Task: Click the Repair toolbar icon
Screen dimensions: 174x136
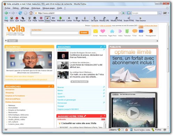Action: (x=23, y=19)
